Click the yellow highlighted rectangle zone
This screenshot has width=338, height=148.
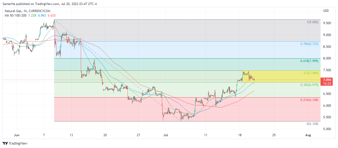pos(280,76)
